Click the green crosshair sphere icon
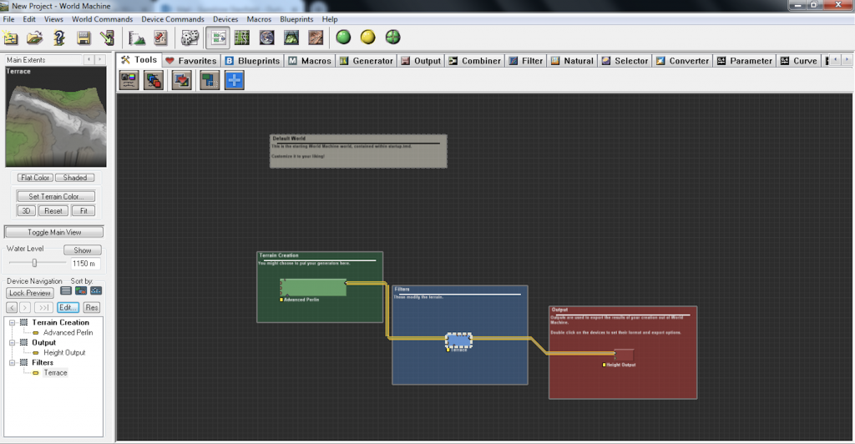 [392, 37]
